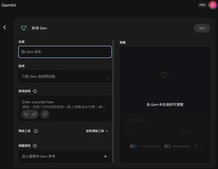Screen dimensions: 218x169
Task: Click the form's vertical scrollbar
Action: click(x=113, y=101)
